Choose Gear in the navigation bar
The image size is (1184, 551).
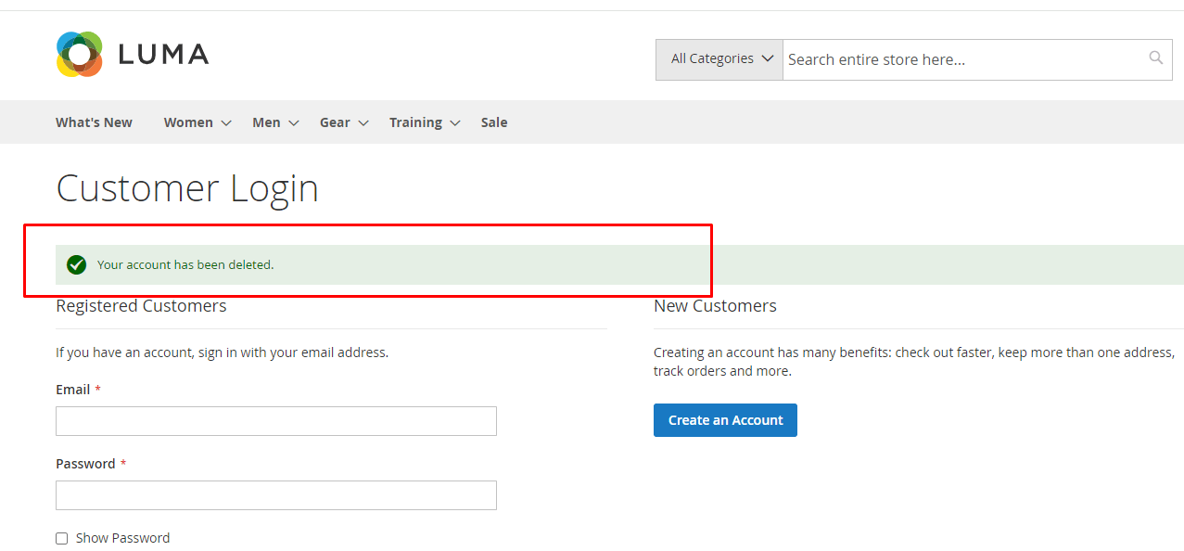[x=335, y=122]
